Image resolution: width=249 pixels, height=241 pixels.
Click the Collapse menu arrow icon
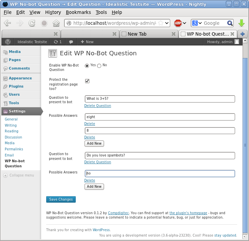tap(5, 175)
